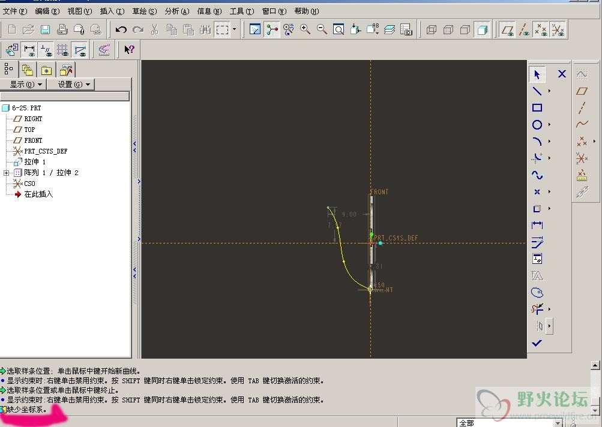The width and height of the screenshot is (602, 427).
Task: Open the 视图 menu
Action: click(x=80, y=11)
